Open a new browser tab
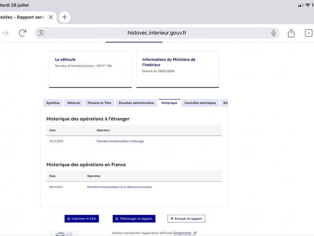This screenshot has height=236, width=314. click(64, 17)
